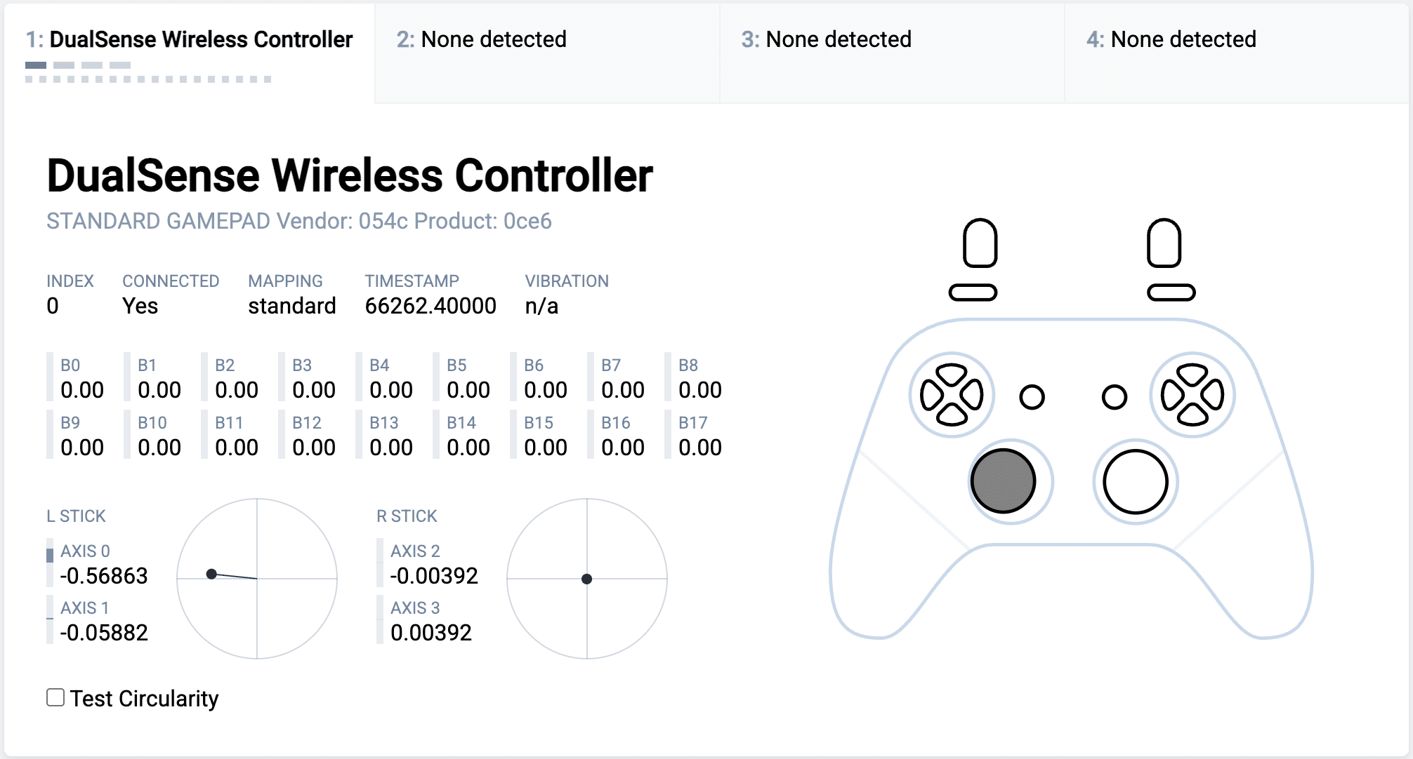Viewport: 1413px width, 759px height.
Task: Click the D-pad icon on controller diagram
Action: pyautogui.click(x=952, y=394)
